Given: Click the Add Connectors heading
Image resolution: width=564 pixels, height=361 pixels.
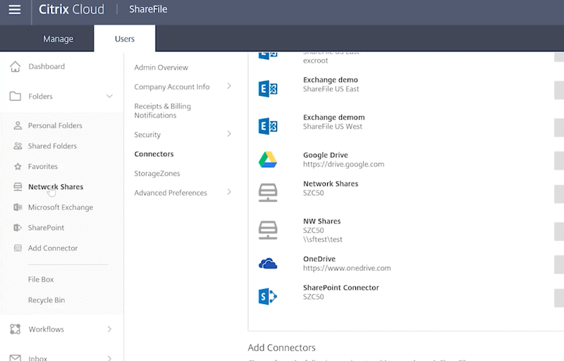Looking at the screenshot, I should tap(281, 348).
